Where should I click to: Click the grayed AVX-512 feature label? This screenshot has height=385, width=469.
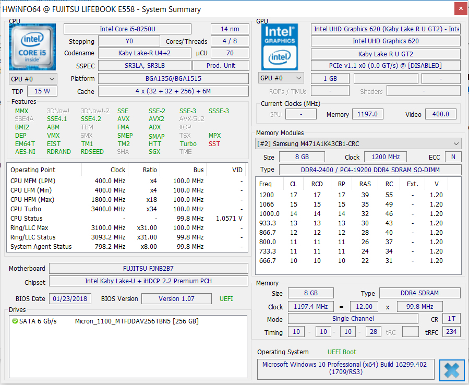192,119
